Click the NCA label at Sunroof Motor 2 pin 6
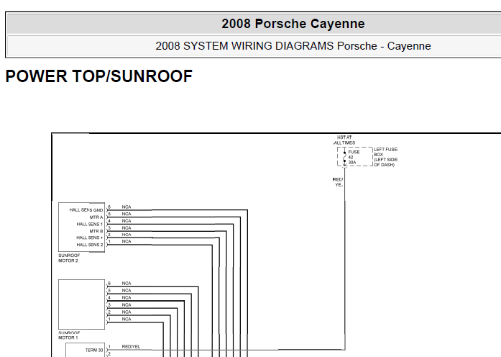 pyautogui.click(x=127, y=207)
